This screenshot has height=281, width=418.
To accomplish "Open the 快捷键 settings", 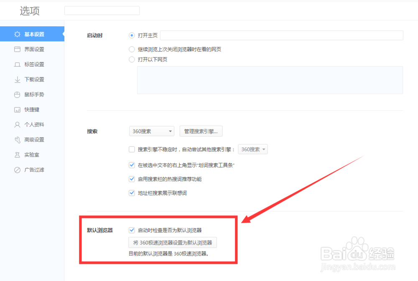I will (x=32, y=110).
